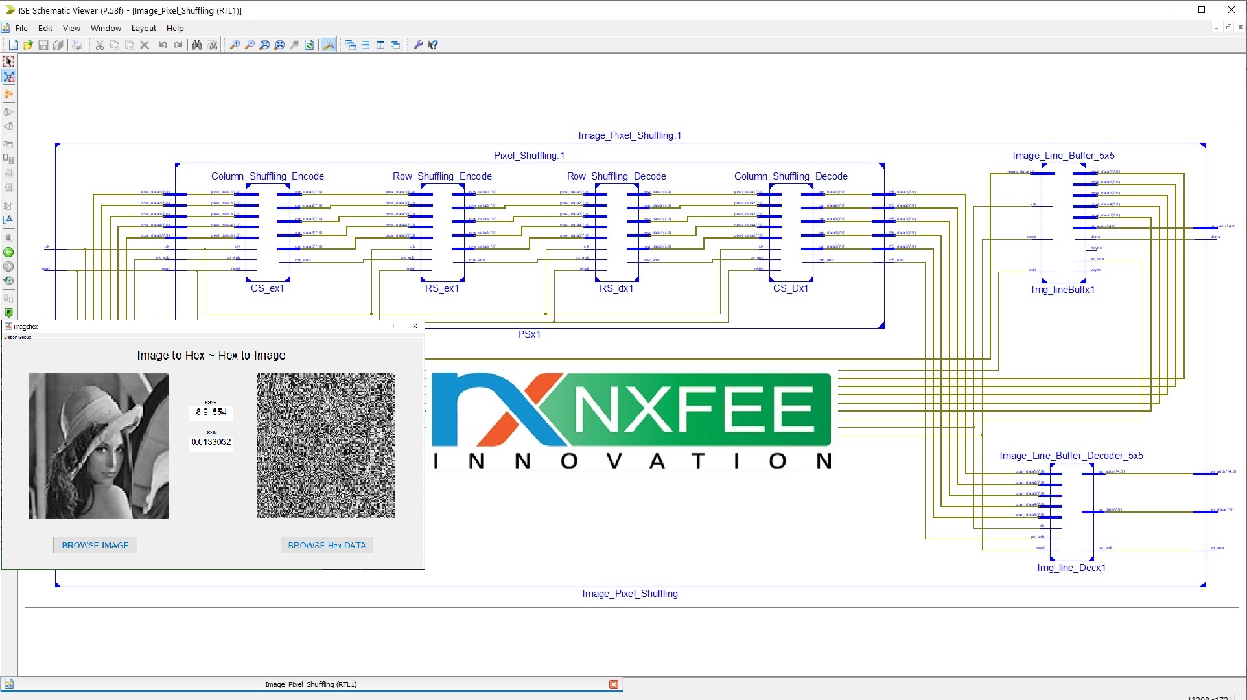
Task: Restore the inner document window
Action: 1228,27
